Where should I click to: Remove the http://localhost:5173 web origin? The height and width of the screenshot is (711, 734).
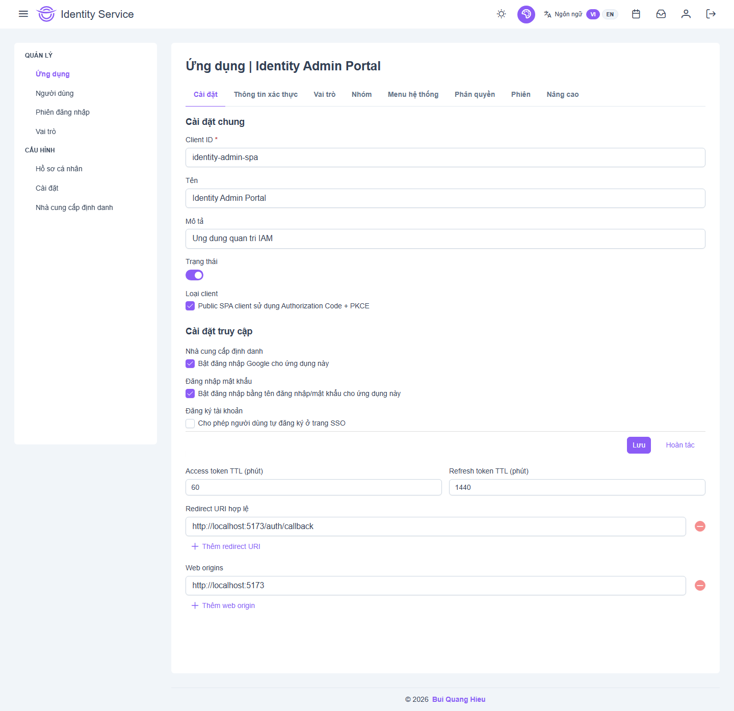(x=700, y=586)
